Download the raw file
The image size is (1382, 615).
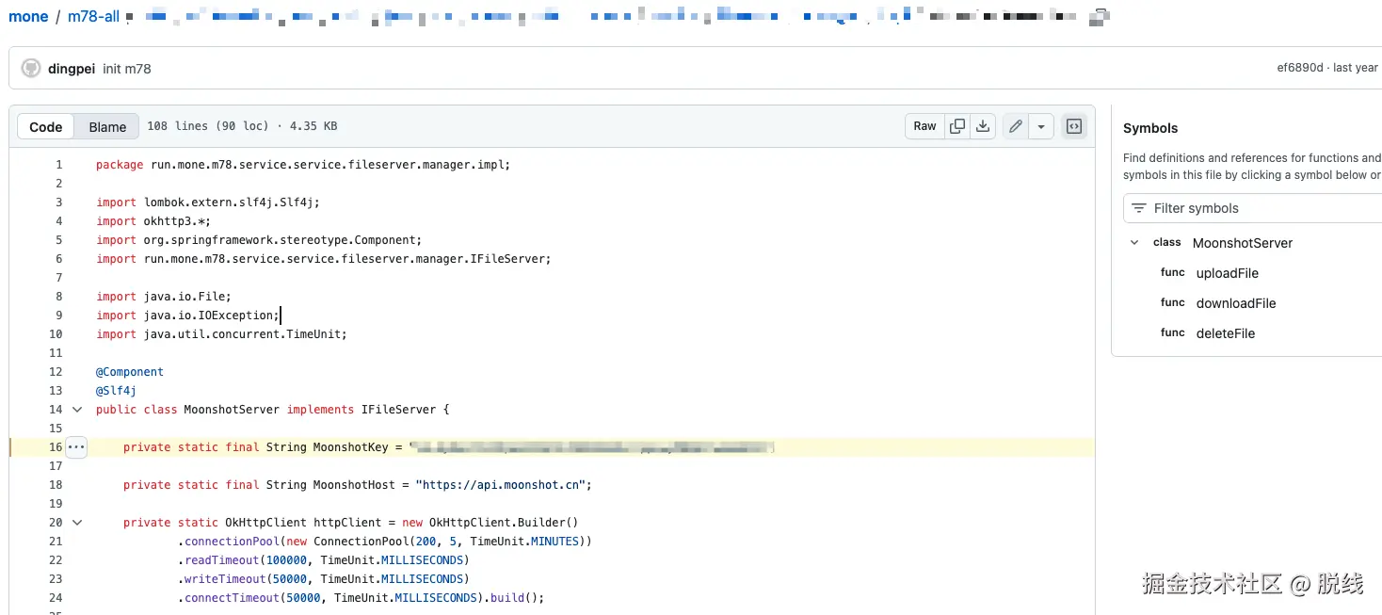point(983,126)
